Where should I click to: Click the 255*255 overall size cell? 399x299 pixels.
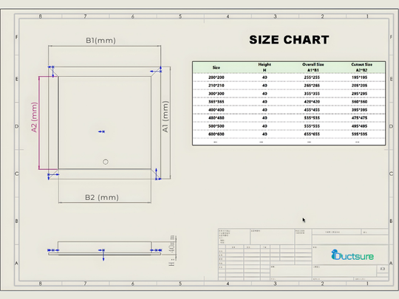point(312,78)
